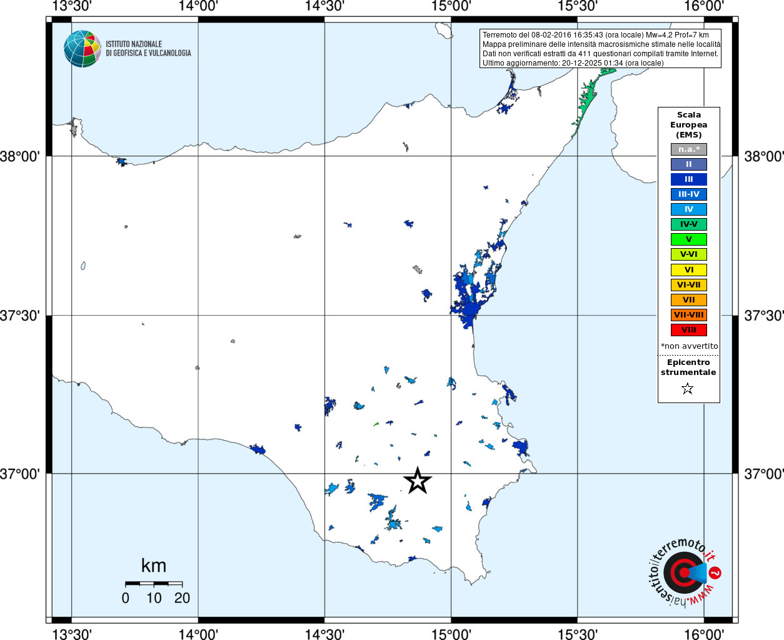Click the INGV globe logo
784x640 pixels.
pos(83,49)
